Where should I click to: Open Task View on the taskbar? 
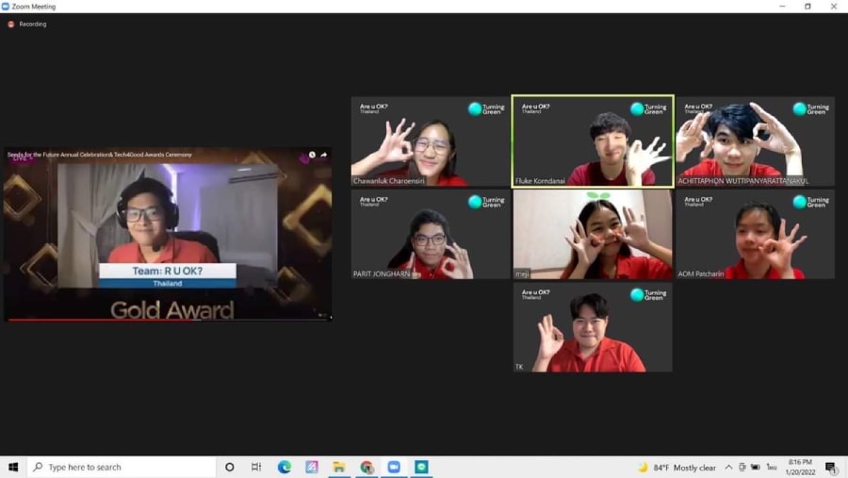[256, 467]
